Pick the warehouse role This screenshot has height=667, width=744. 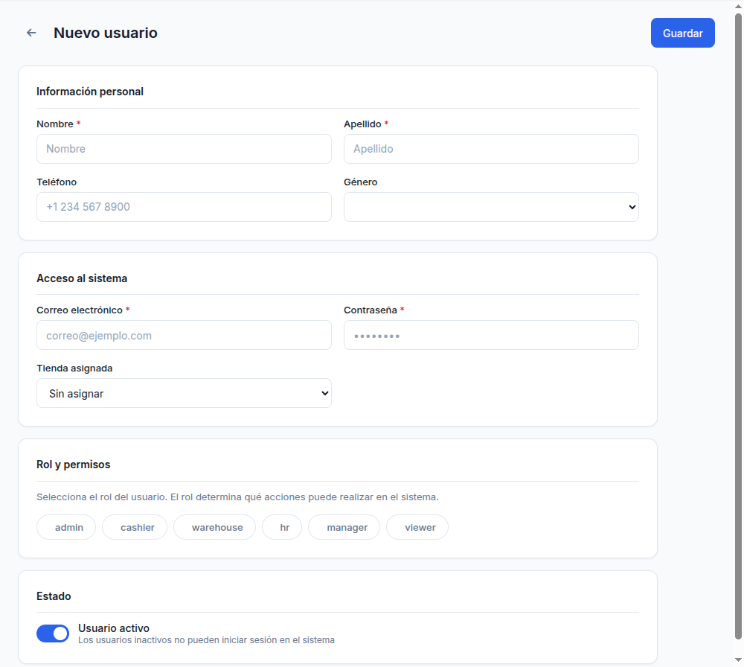coord(214,528)
